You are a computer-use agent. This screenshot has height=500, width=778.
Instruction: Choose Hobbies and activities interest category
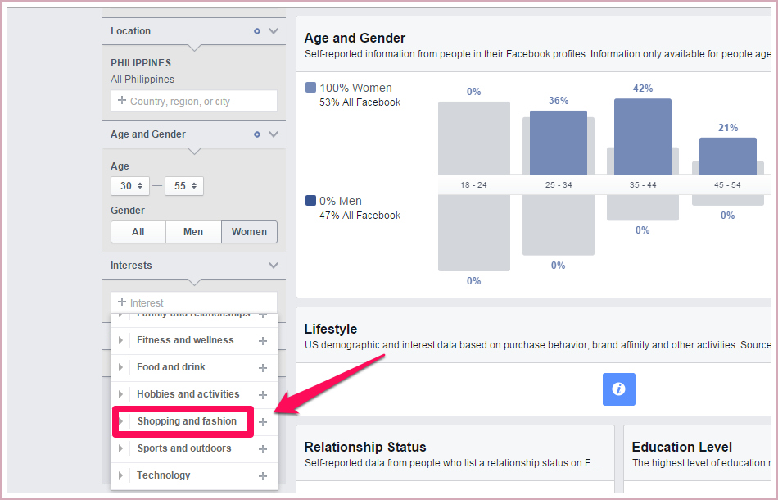(x=188, y=394)
